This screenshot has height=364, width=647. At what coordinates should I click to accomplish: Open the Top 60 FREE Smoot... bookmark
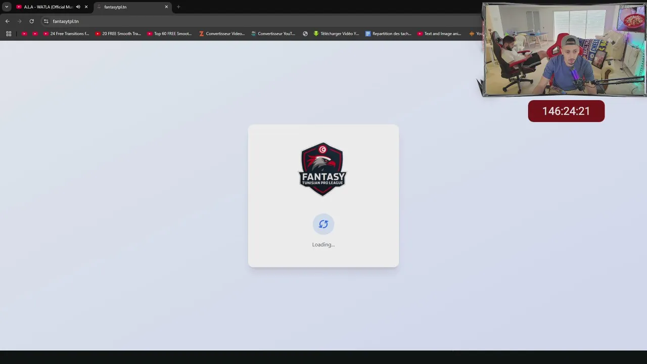tap(170, 34)
